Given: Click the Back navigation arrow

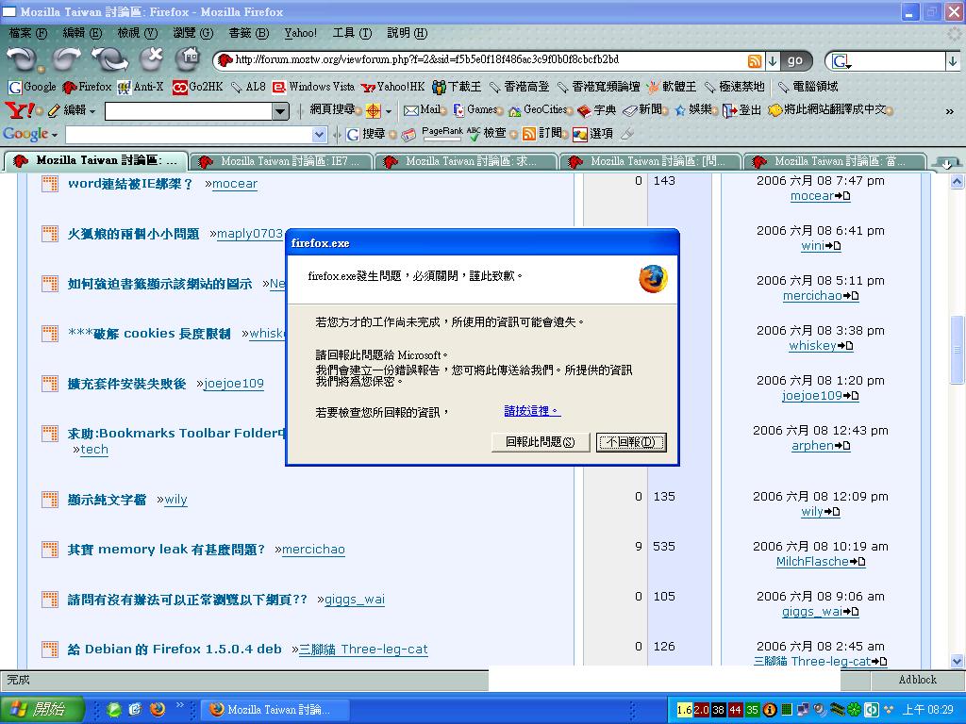Looking at the screenshot, I should point(21,59).
